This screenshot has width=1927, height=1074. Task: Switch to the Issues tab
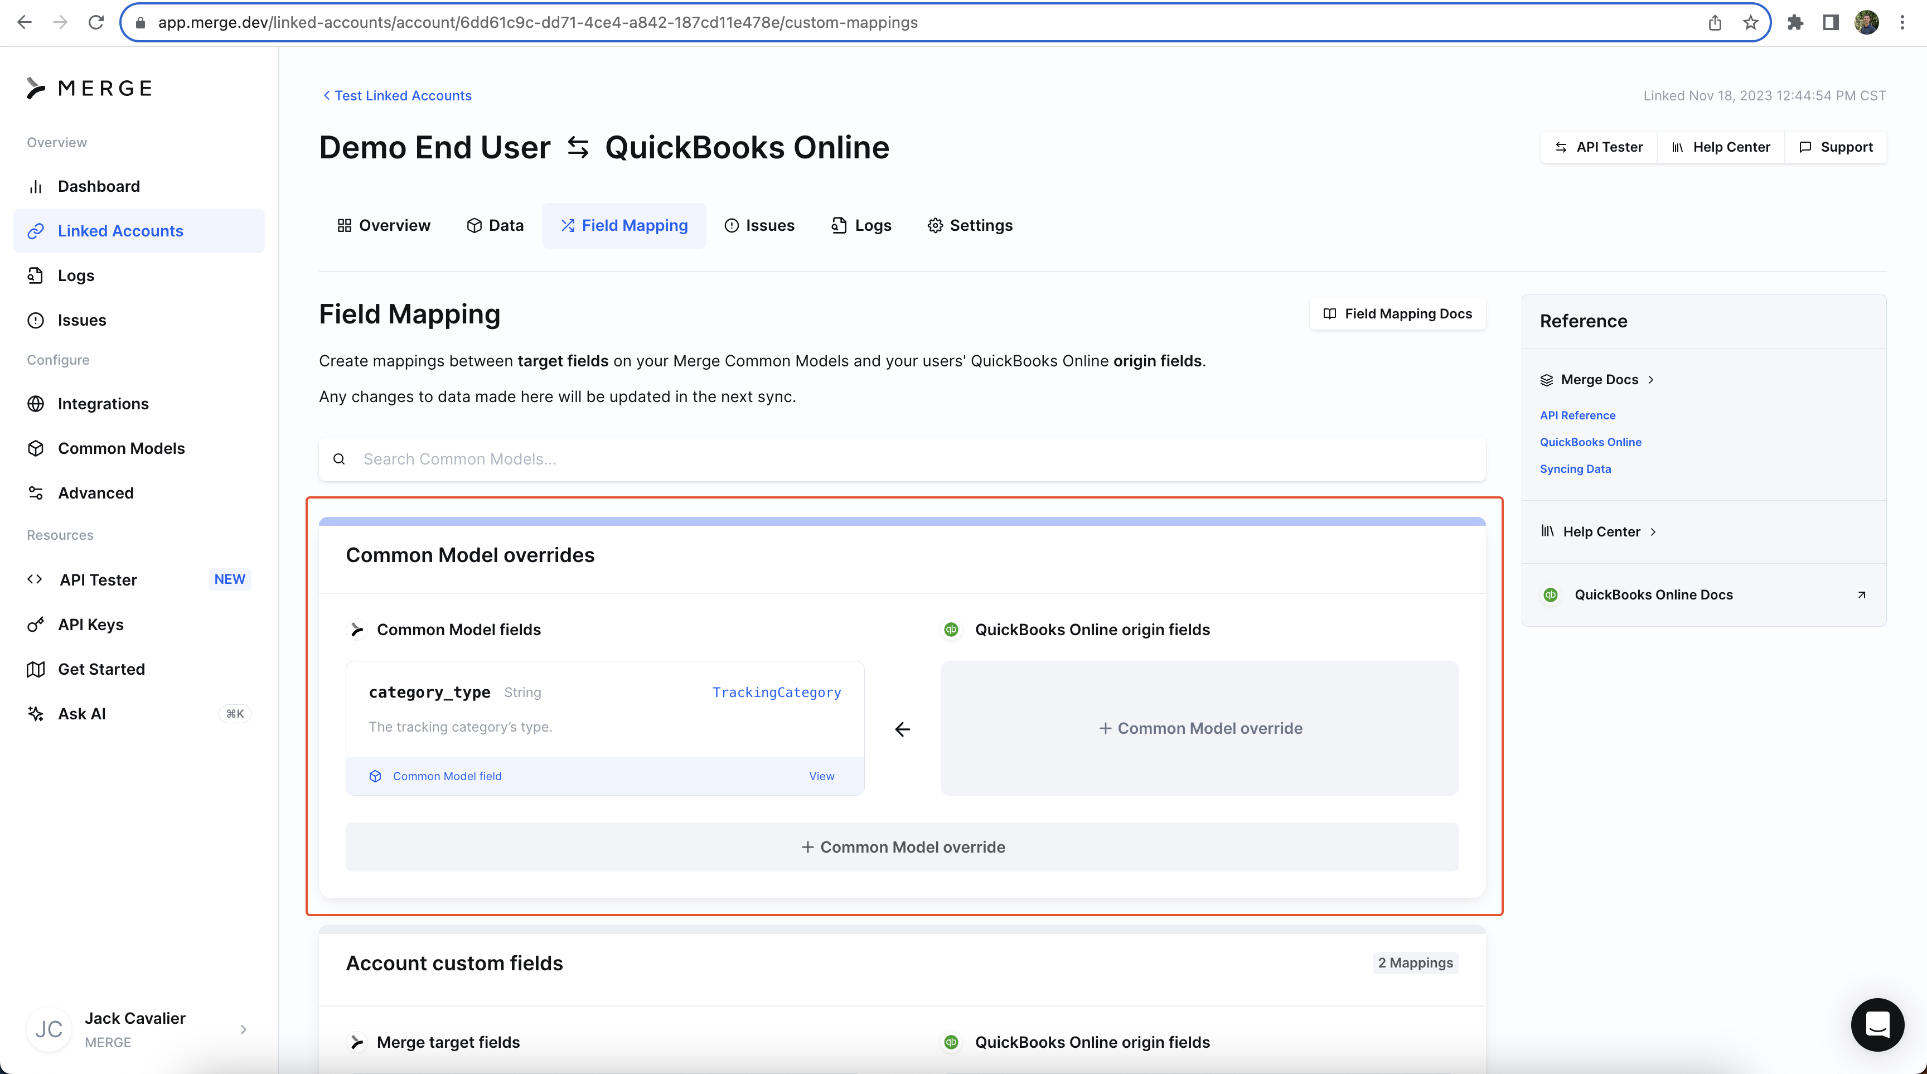pyautogui.click(x=759, y=226)
